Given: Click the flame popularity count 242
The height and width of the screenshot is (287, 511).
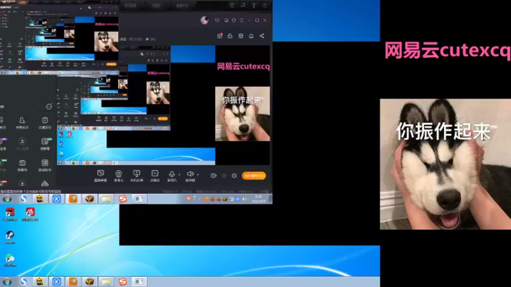Looking at the screenshot, I should click(151, 39).
